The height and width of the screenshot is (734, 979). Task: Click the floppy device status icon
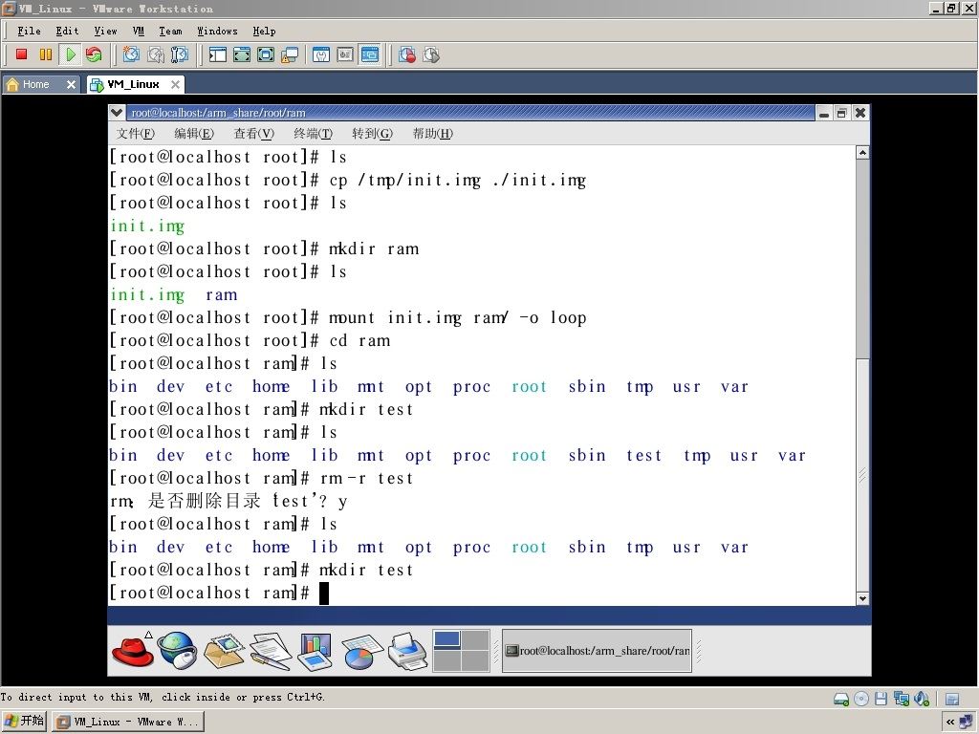(881, 699)
